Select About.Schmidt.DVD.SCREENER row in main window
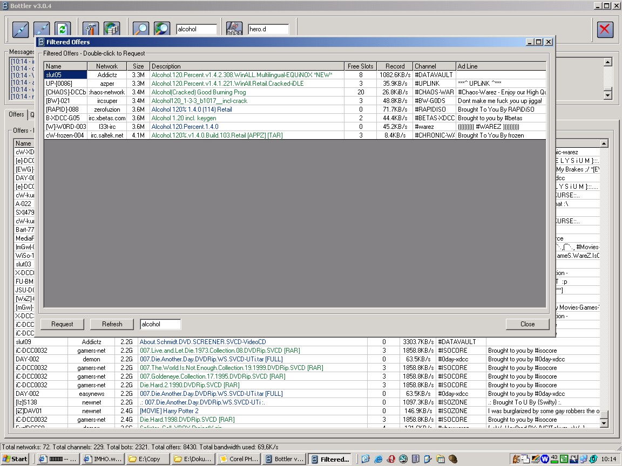The height and width of the screenshot is (466, 622). (x=307, y=342)
